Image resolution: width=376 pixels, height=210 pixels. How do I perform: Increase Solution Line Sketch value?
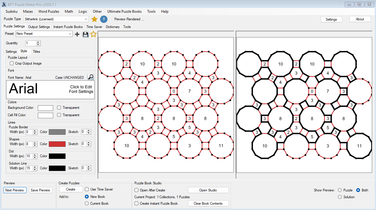coord(89,167)
